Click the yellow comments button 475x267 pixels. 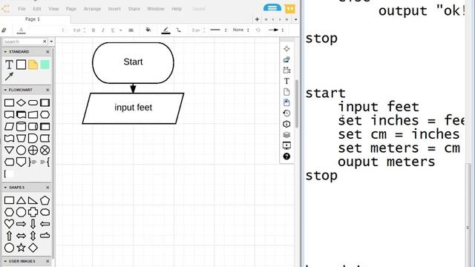289,8
